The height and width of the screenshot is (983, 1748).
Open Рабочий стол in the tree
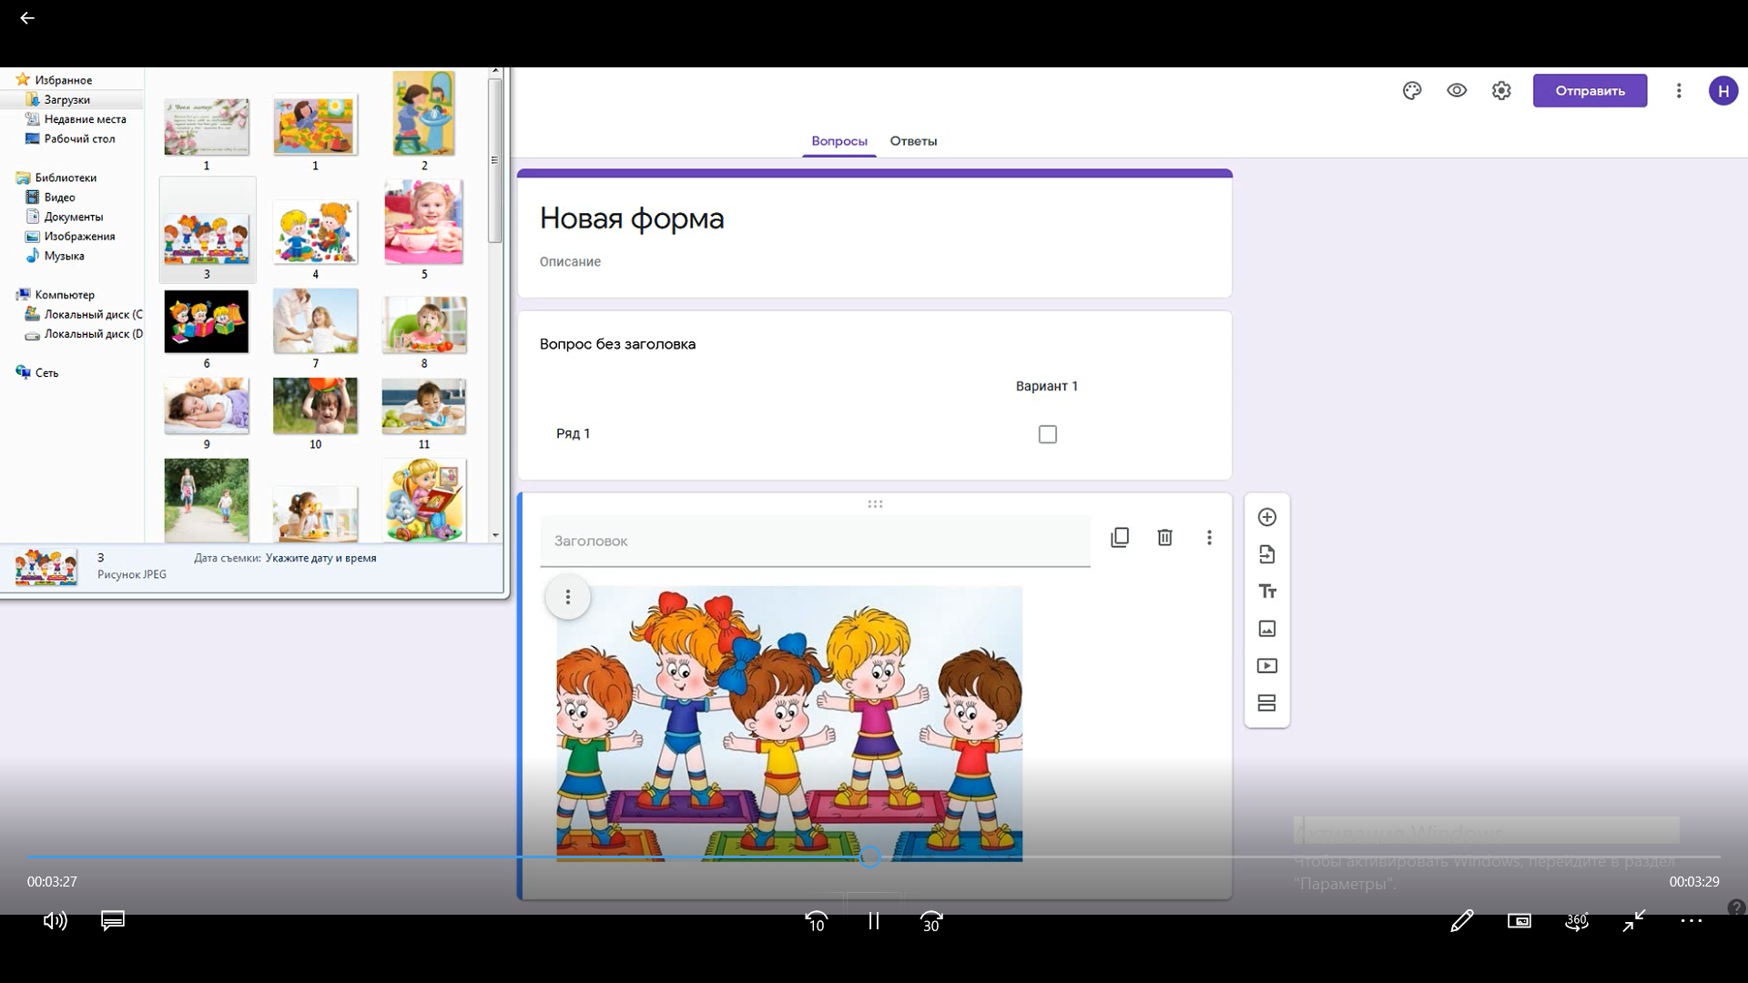[x=79, y=139]
